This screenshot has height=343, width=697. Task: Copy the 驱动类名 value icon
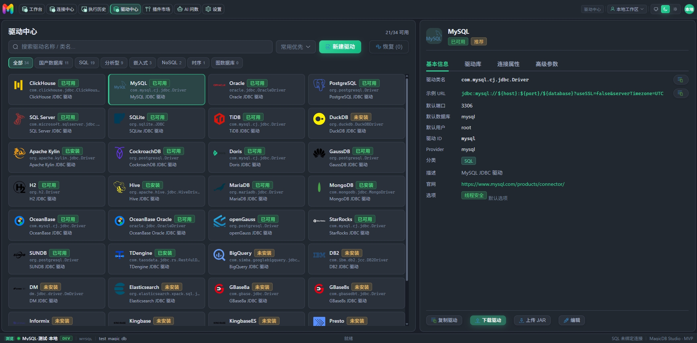[681, 80]
